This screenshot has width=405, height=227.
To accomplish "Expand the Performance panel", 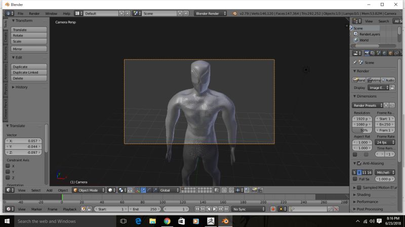I will point(366,202).
